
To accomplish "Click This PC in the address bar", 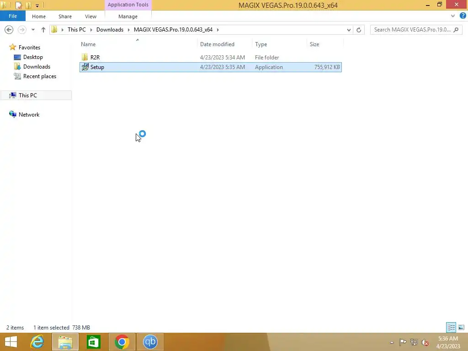I will click(x=77, y=30).
